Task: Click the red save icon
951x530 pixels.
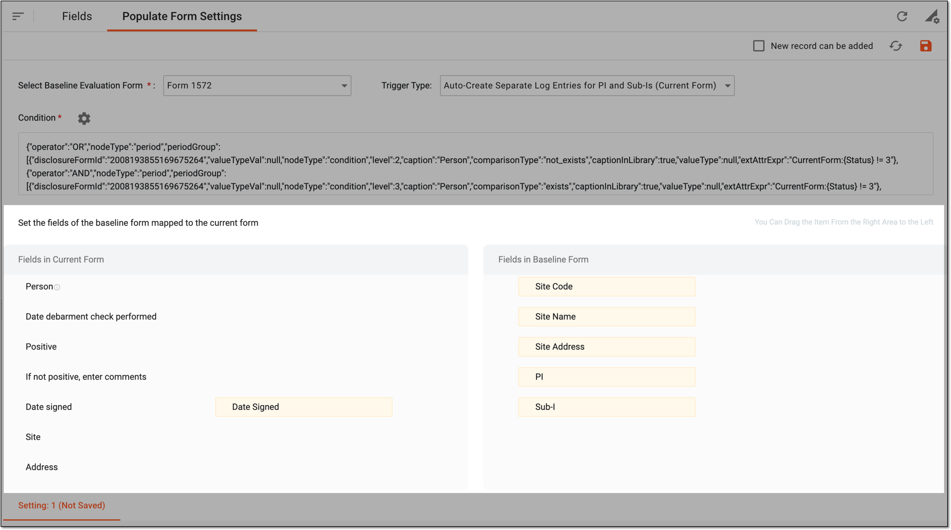Action: pos(926,46)
